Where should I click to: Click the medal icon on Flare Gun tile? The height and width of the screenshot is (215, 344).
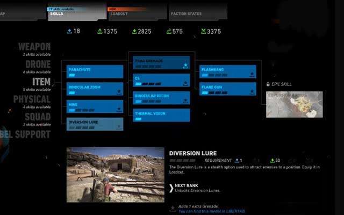(x=252, y=92)
